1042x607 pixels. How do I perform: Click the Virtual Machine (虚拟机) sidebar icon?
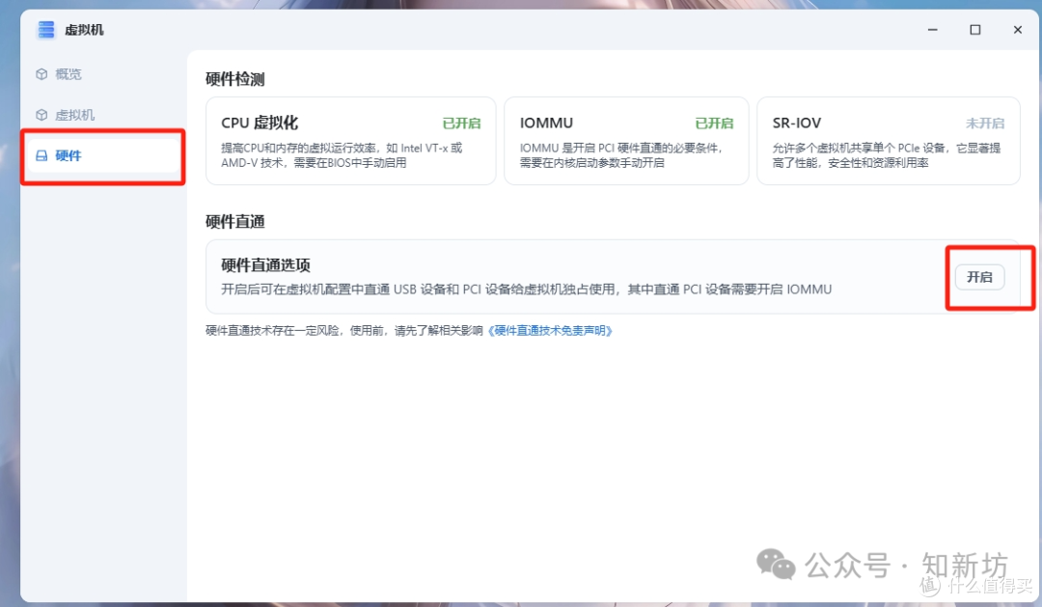[41, 114]
